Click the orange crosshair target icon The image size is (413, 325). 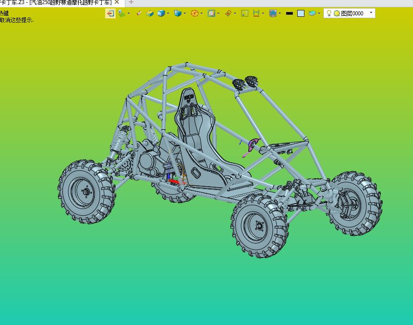tap(228, 14)
